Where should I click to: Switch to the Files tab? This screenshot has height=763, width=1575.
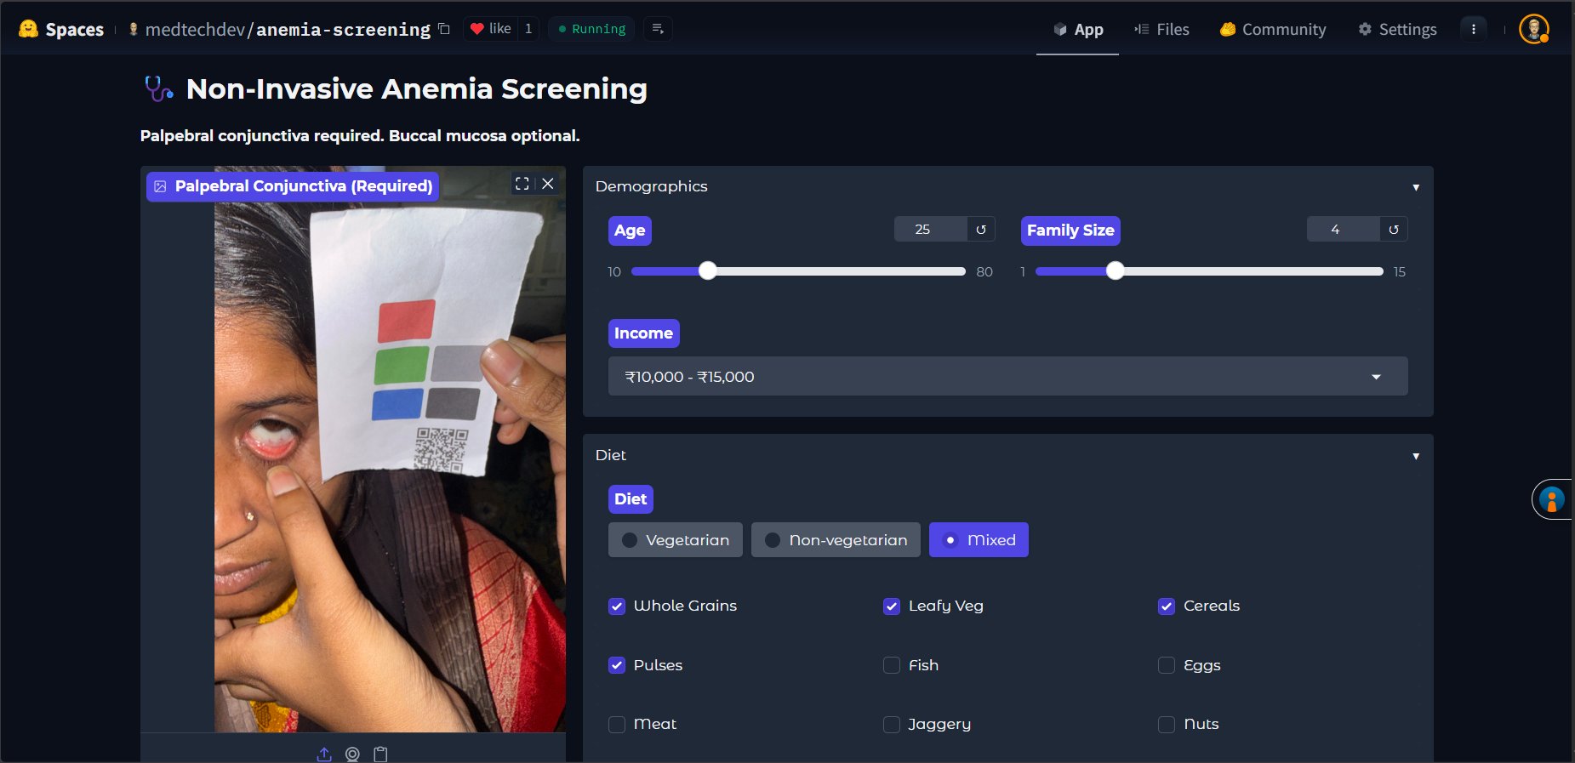[x=1161, y=29]
